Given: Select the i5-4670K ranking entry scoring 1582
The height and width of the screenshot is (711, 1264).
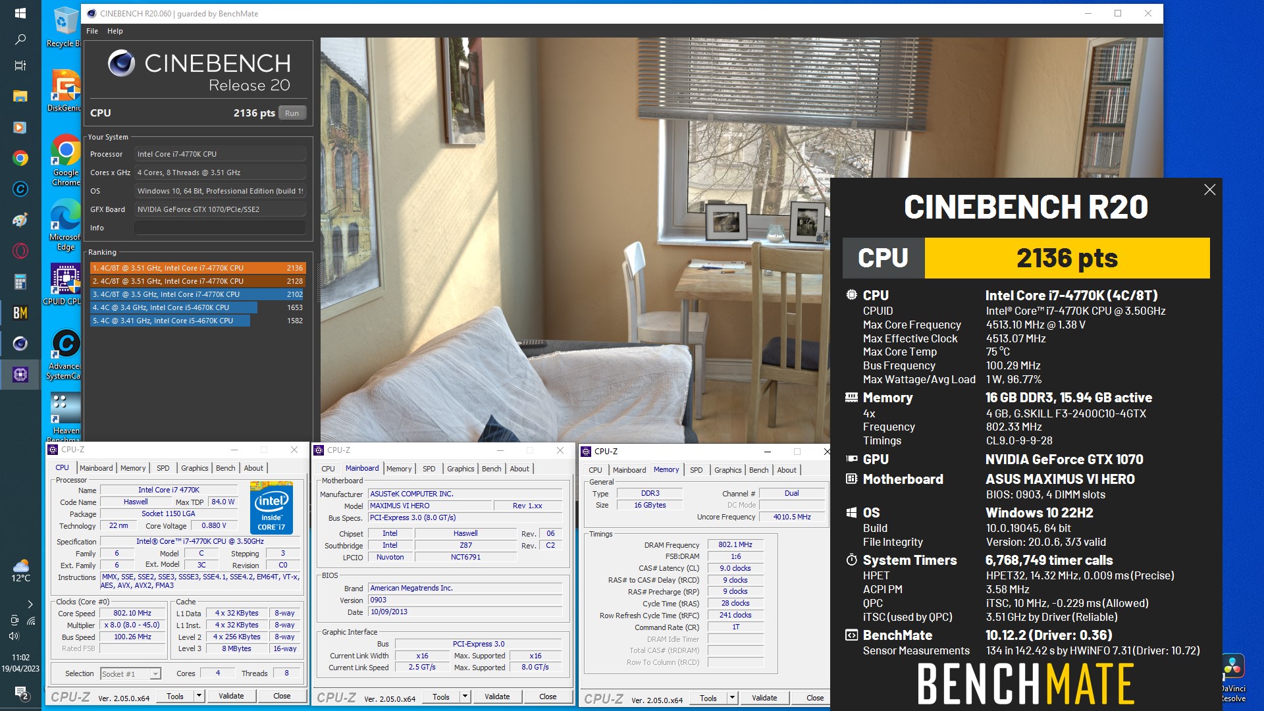Looking at the screenshot, I should (x=197, y=321).
